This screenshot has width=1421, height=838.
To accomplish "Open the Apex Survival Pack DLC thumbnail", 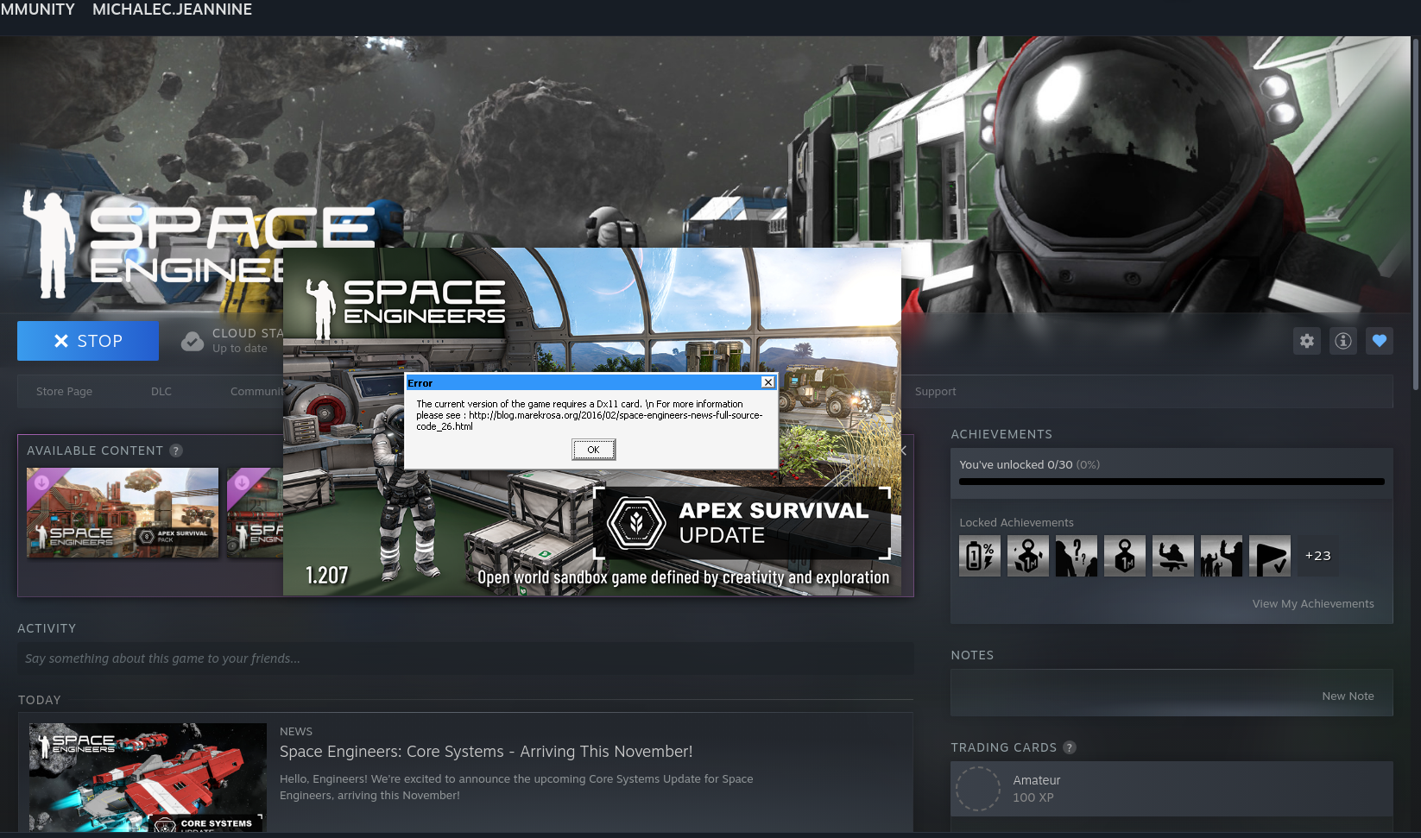I will click(x=123, y=513).
